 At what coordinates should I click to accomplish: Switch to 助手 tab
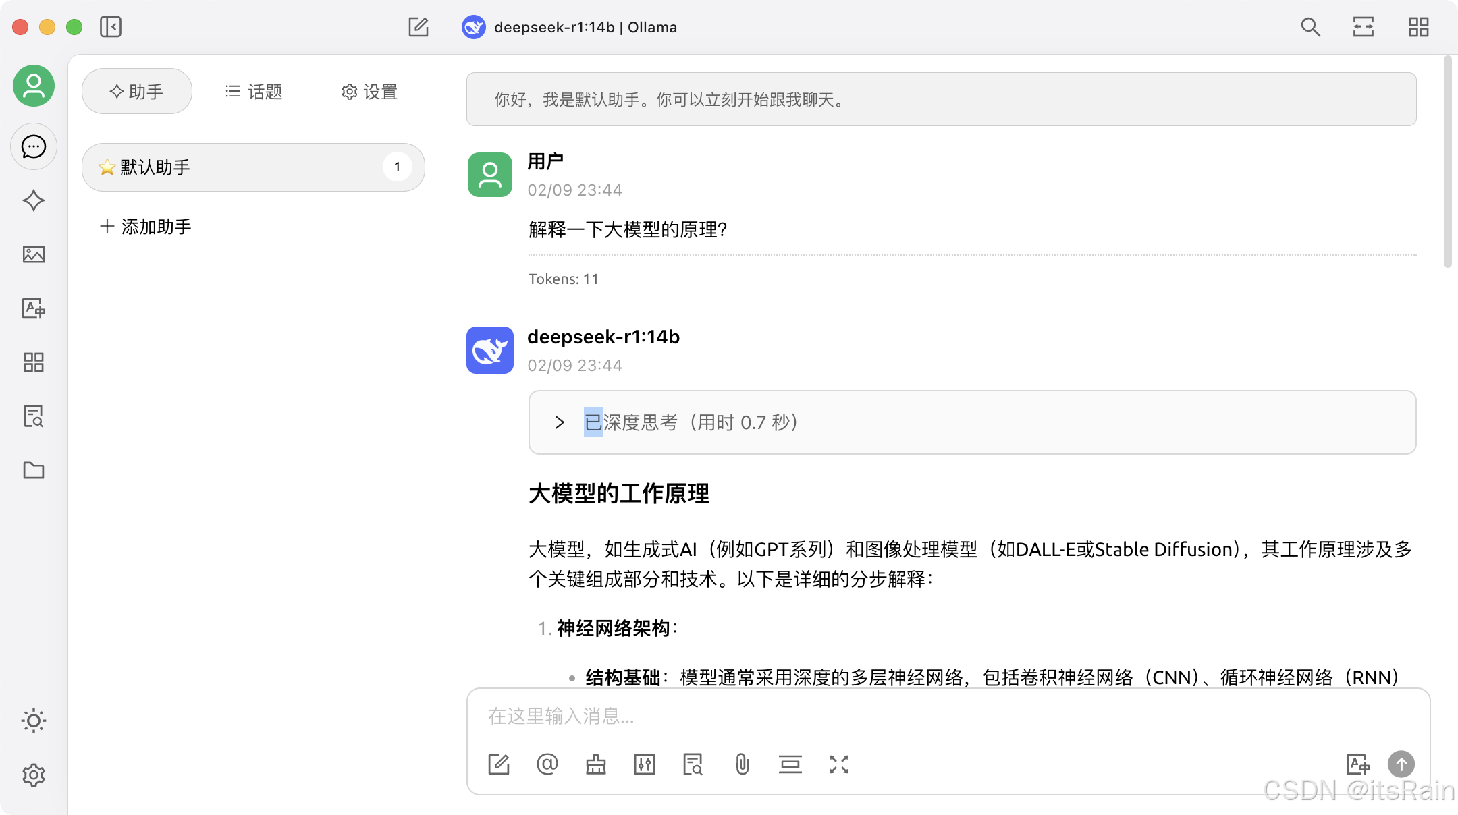coord(137,91)
